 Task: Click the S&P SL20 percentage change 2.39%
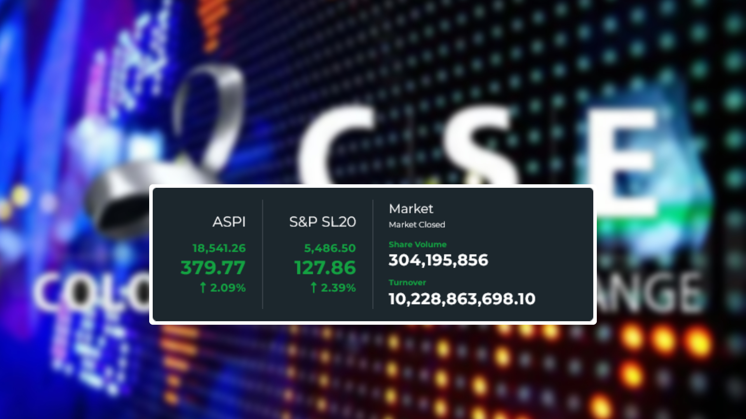[x=338, y=288]
